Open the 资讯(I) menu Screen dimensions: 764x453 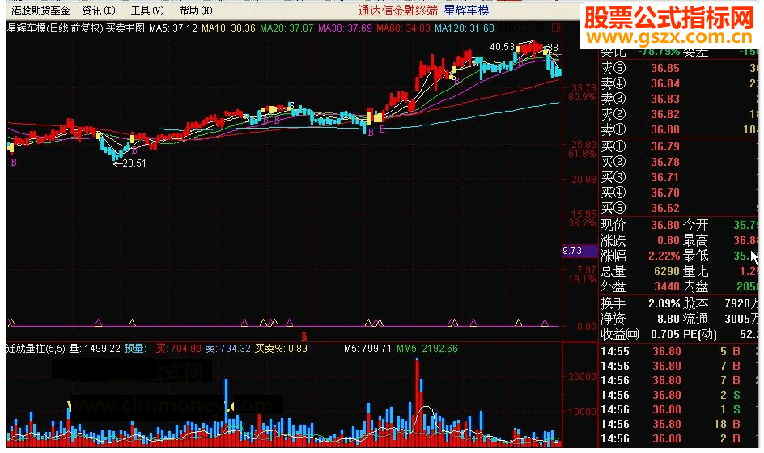tap(99, 11)
